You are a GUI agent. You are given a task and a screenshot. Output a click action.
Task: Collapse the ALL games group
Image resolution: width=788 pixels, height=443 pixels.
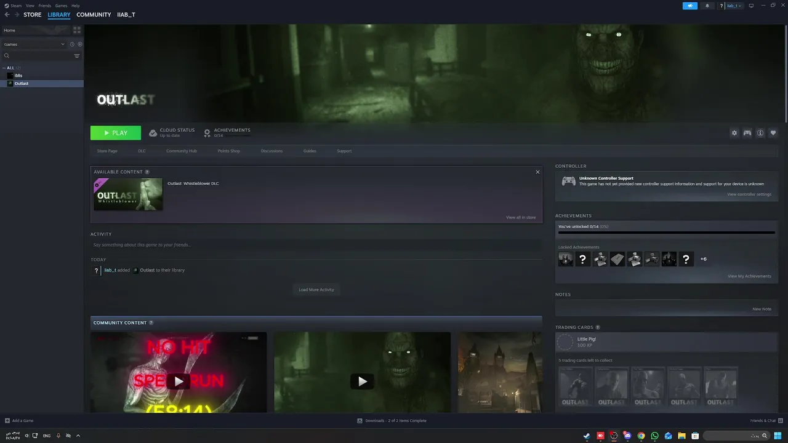pos(4,68)
